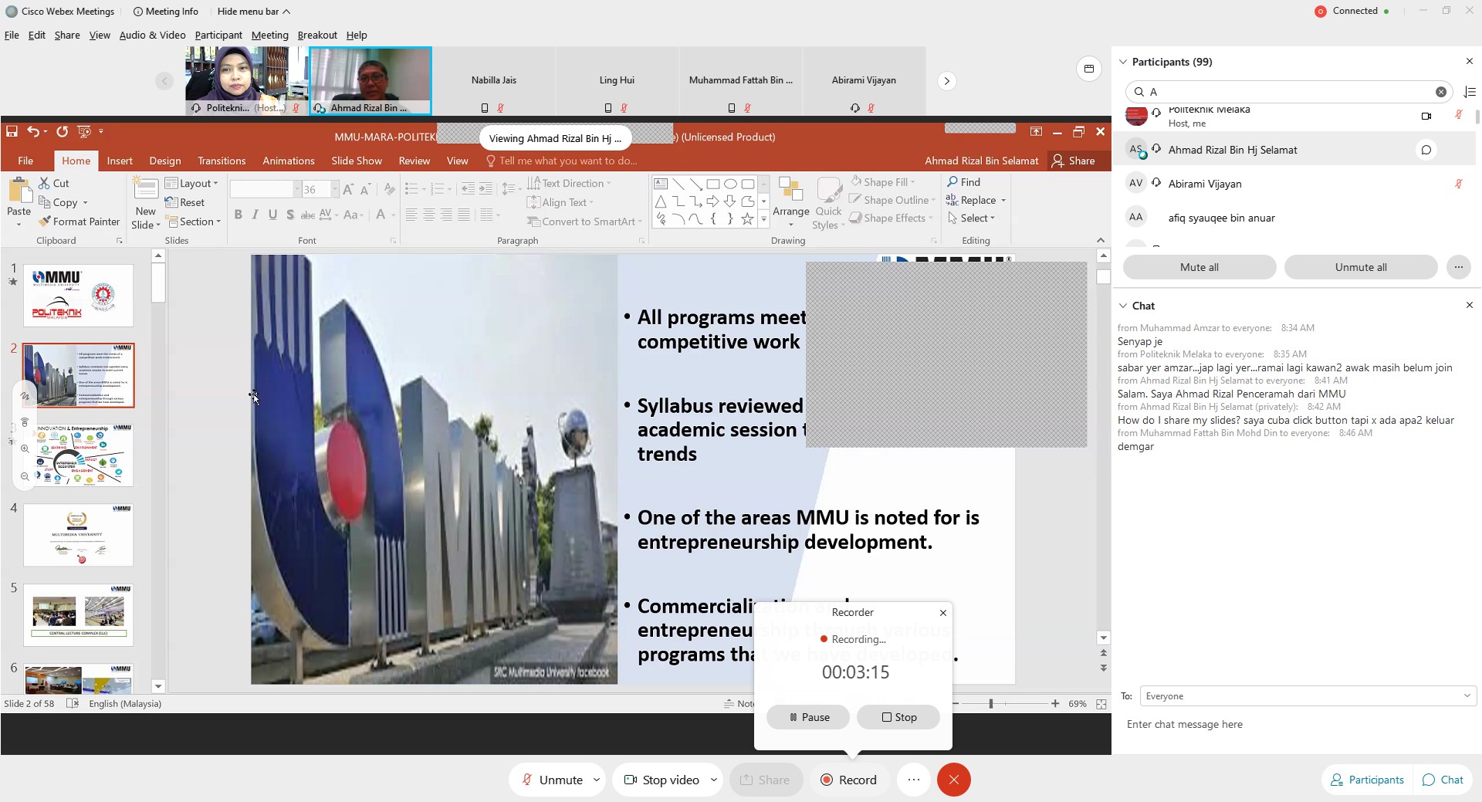Click Fit slide to window icon

tap(1101, 704)
